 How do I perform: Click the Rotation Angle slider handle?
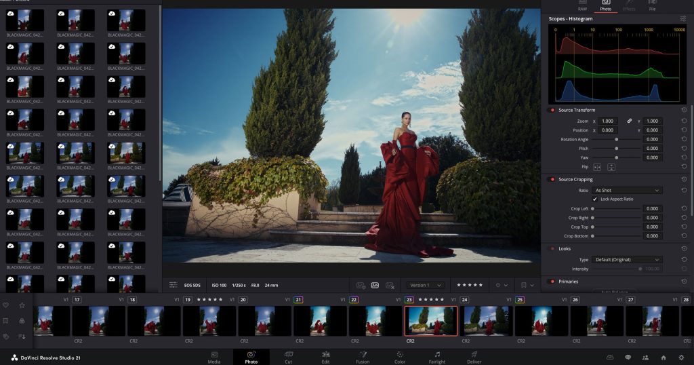(x=616, y=140)
